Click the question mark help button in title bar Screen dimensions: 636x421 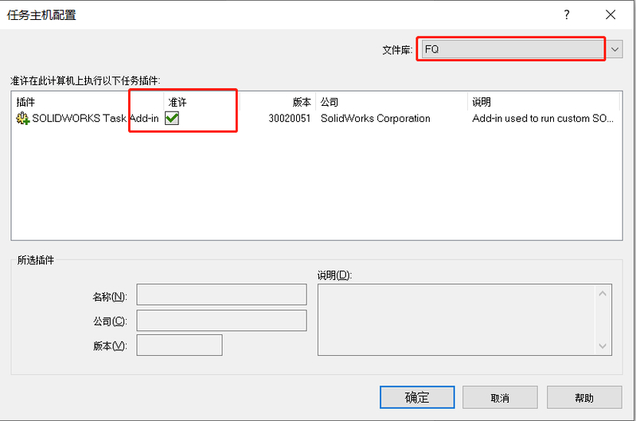[567, 15]
